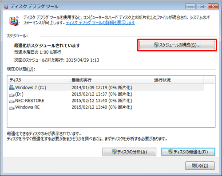This screenshot has height=176, width=222.
Task: Select the Windows 7 (C:) row
Action: (x=106, y=87)
